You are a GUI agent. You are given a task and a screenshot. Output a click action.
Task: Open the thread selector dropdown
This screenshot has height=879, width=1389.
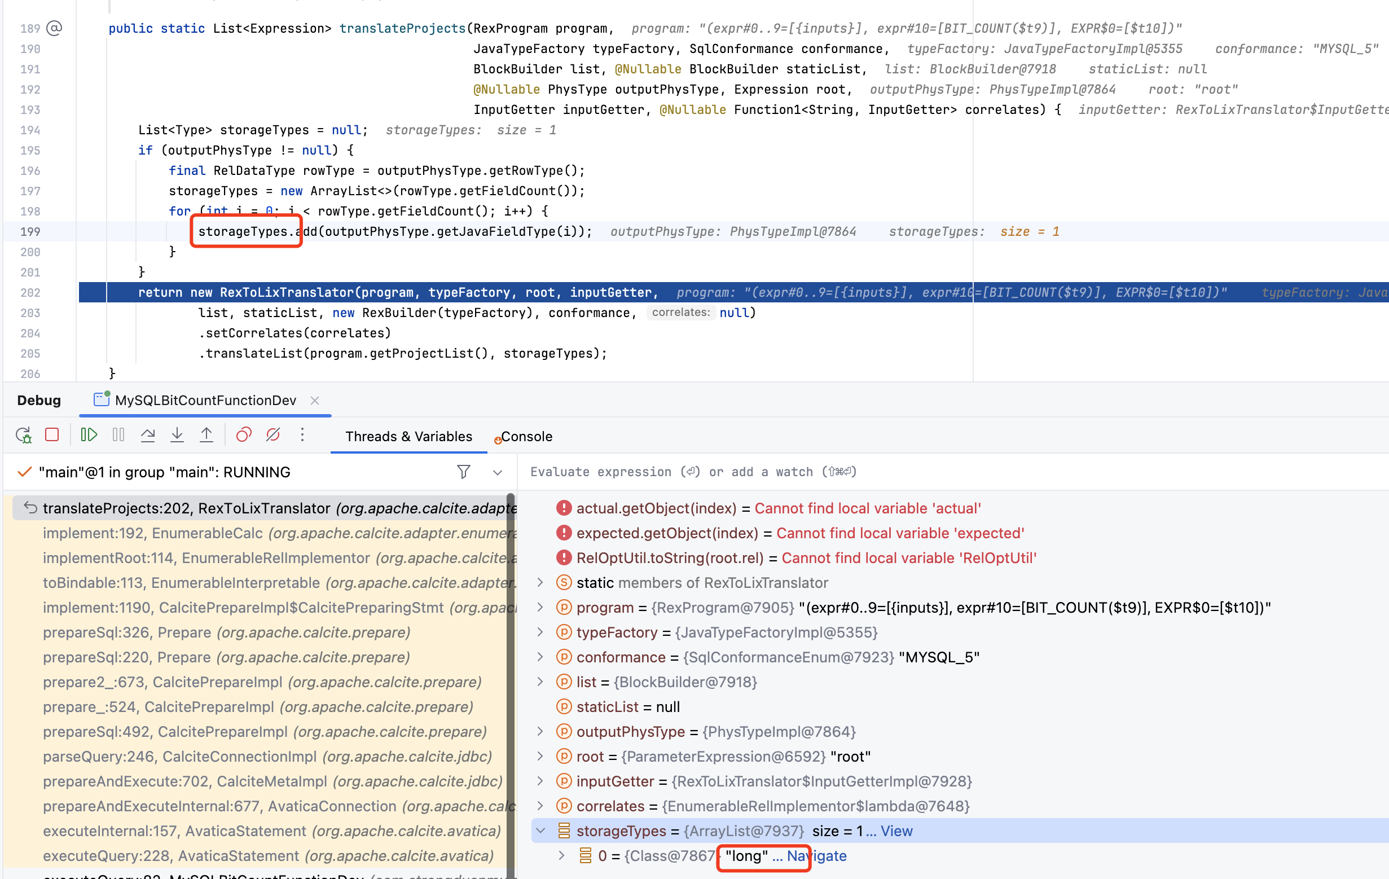(x=497, y=472)
